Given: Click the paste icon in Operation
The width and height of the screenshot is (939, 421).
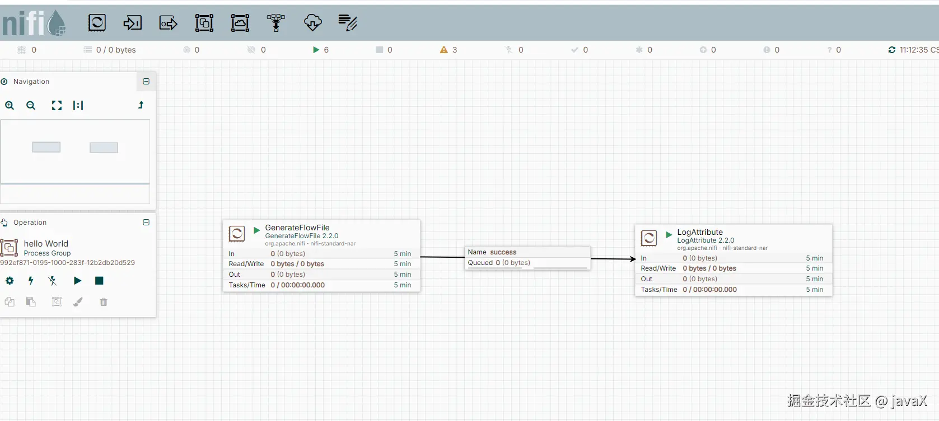Looking at the screenshot, I should pyautogui.click(x=31, y=302).
